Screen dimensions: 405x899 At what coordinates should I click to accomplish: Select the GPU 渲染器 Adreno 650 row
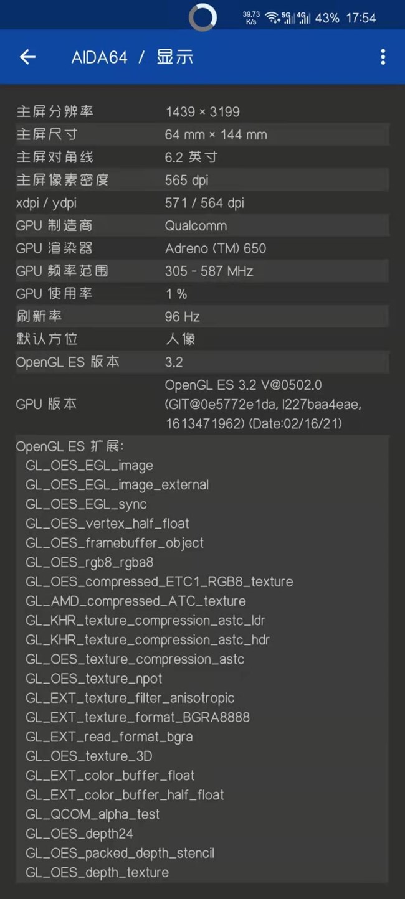coord(202,248)
